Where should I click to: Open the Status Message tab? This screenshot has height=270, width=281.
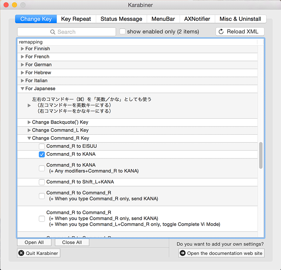click(121, 19)
